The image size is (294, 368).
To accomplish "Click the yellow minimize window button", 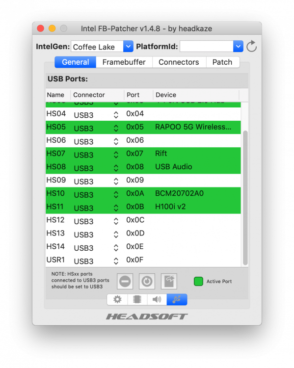I will [52, 28].
